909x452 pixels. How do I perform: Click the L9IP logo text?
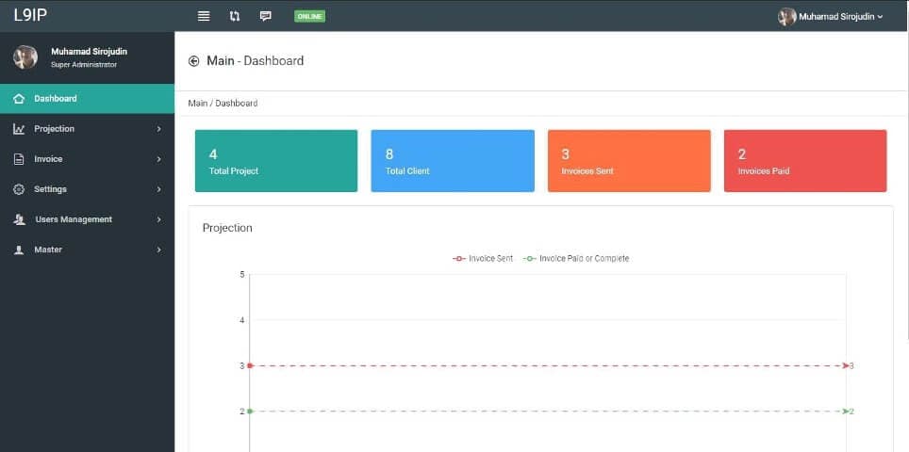click(x=30, y=16)
